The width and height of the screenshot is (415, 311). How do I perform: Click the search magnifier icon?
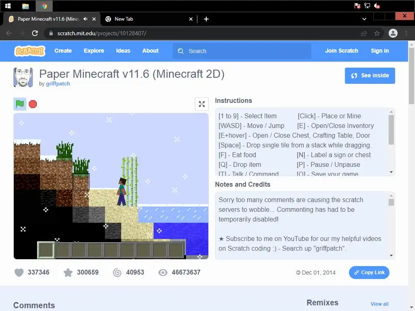[x=181, y=51]
